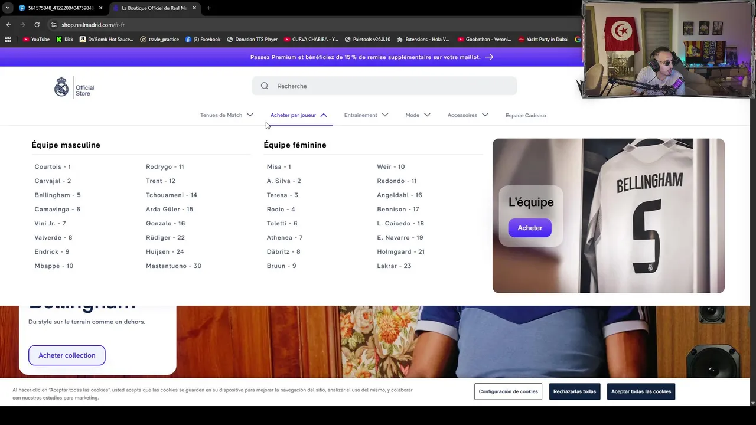The width and height of the screenshot is (756, 425).
Task: Select Arda Güler - 15
Action: (x=170, y=210)
